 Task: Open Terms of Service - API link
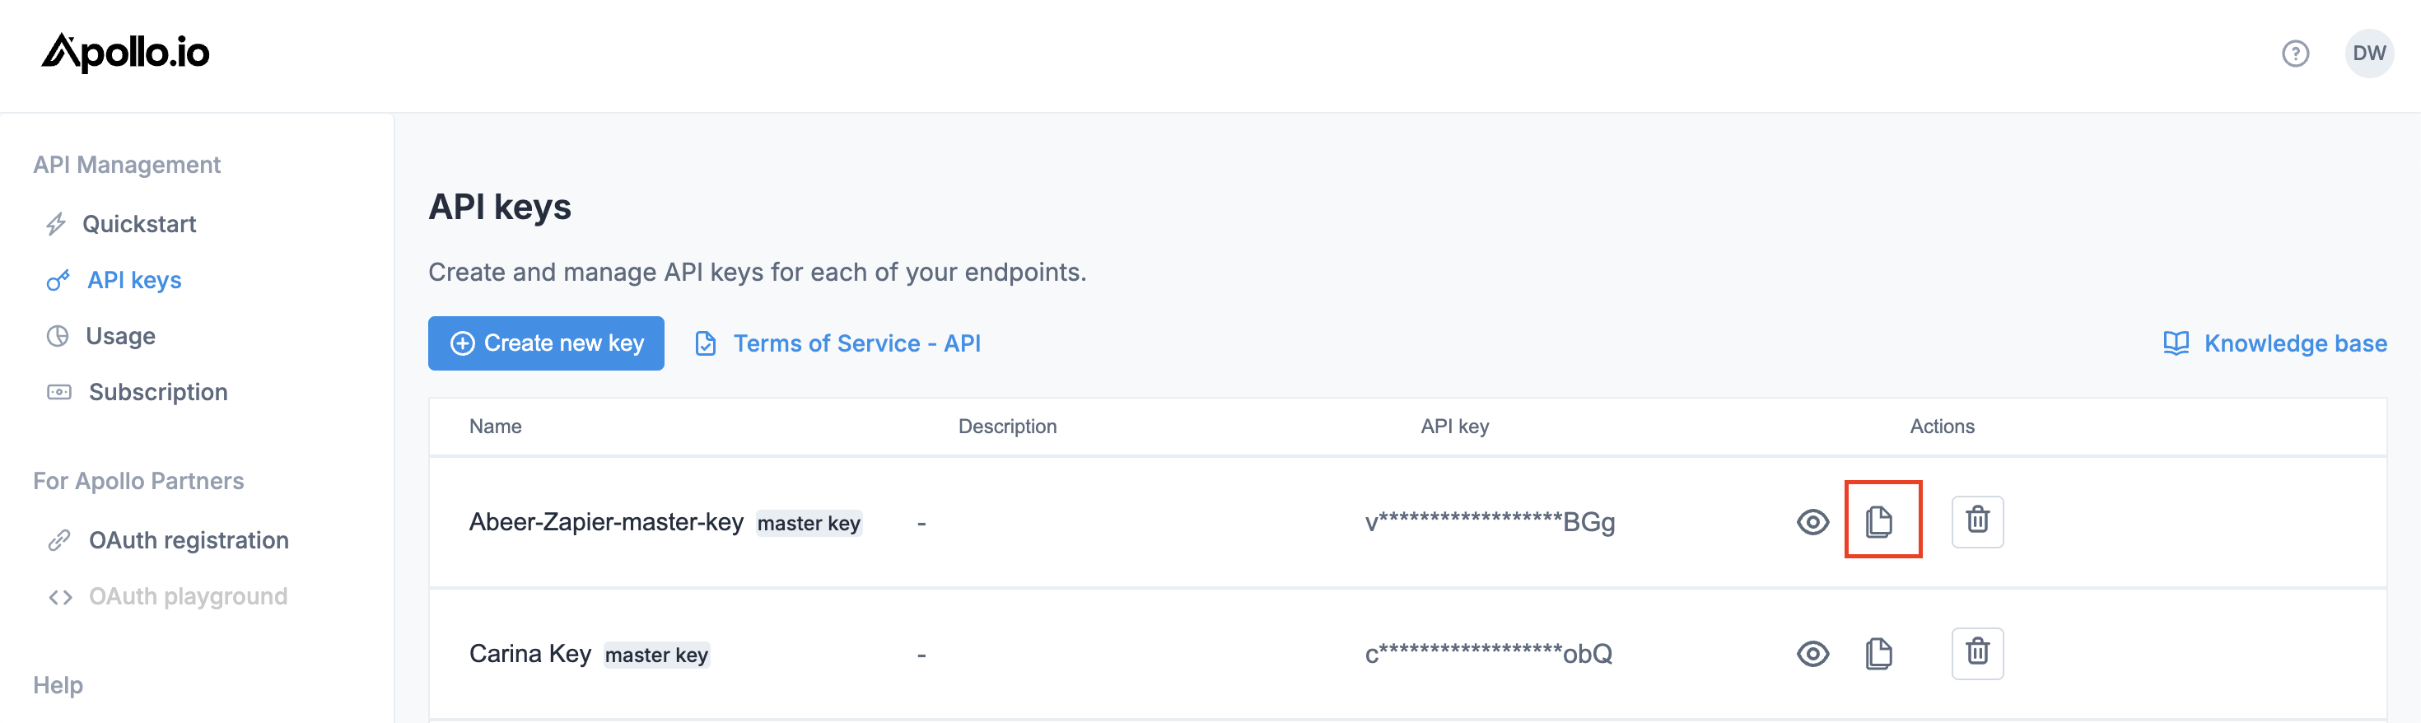point(856,343)
